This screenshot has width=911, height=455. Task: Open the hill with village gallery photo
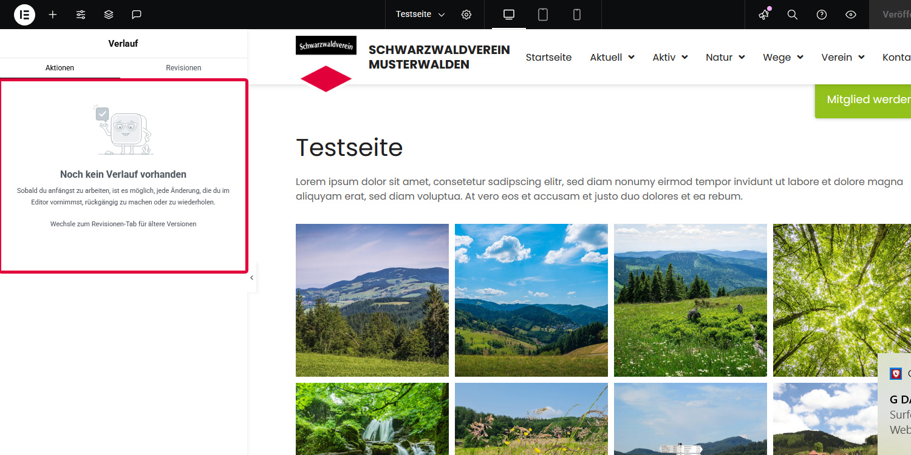click(372, 300)
